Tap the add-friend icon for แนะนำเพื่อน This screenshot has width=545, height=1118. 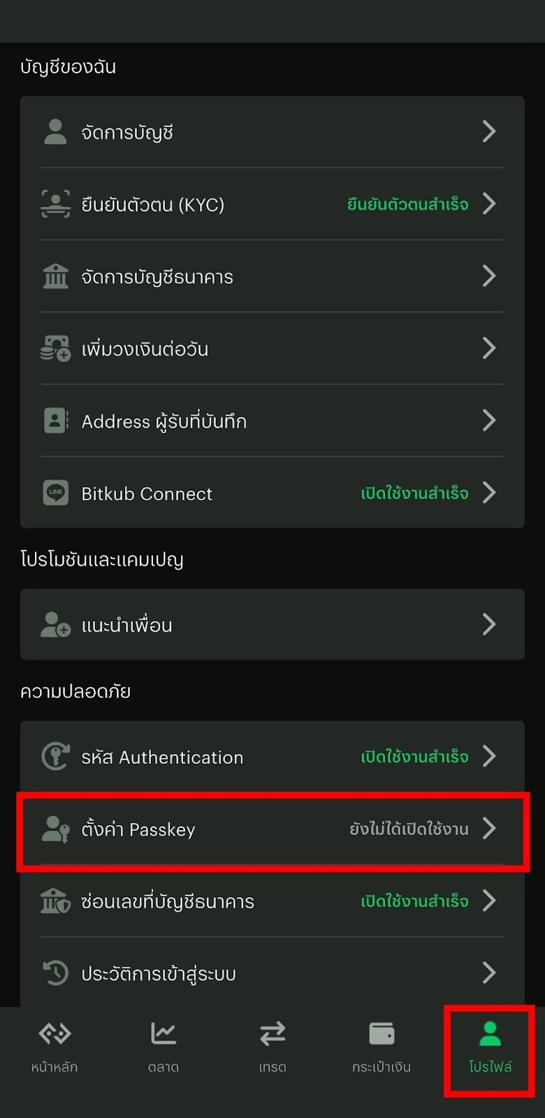[56, 625]
